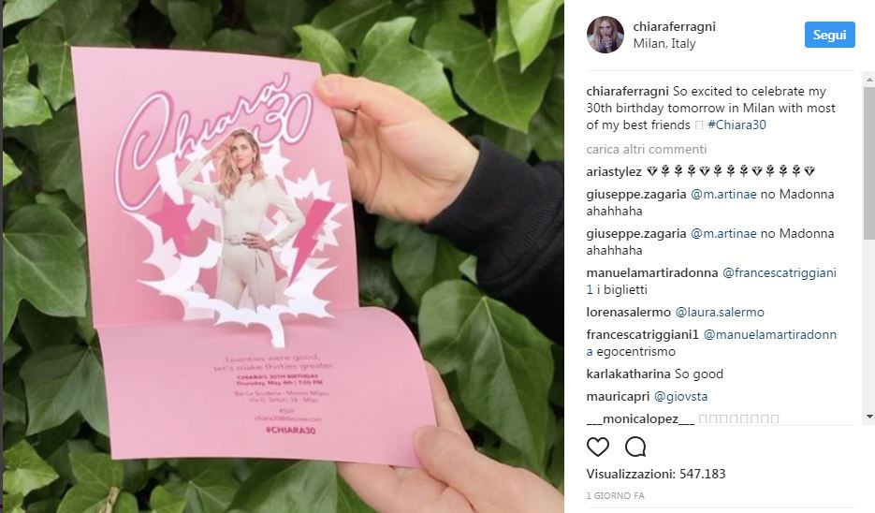Image resolution: width=875 pixels, height=513 pixels.
Task: Open the chiaraferragni username in header
Action: [x=674, y=26]
